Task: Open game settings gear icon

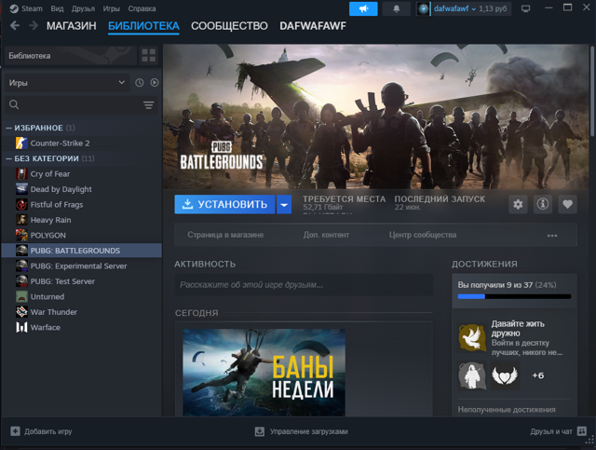Action: 518,204
